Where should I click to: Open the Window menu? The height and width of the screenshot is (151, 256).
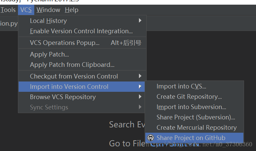tap(48, 10)
